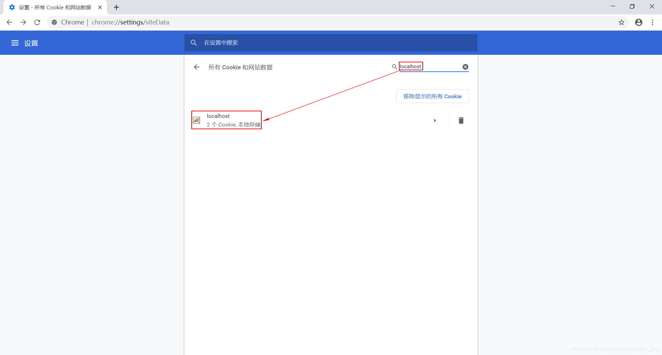This screenshot has height=355, width=662.
Task: Select the localhost site entry name
Action: point(218,116)
